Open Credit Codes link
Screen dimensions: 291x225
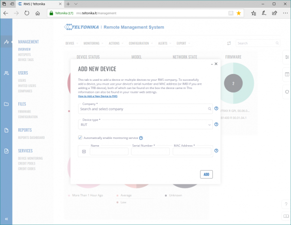click(27, 169)
